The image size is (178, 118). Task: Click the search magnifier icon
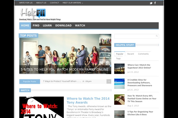pos(157,36)
